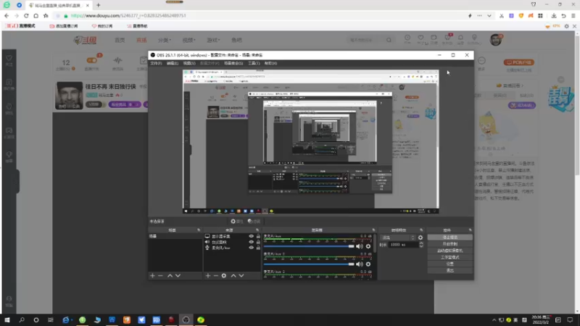Lock the microphone/Aux source
This screenshot has width=580, height=326.
pyautogui.click(x=258, y=248)
